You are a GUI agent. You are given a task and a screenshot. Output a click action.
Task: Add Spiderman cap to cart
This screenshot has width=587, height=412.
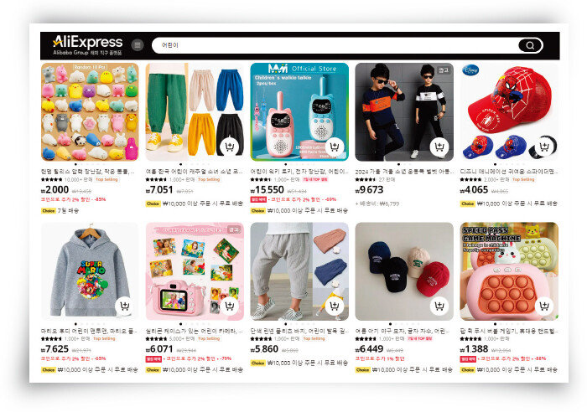pyautogui.click(x=544, y=147)
